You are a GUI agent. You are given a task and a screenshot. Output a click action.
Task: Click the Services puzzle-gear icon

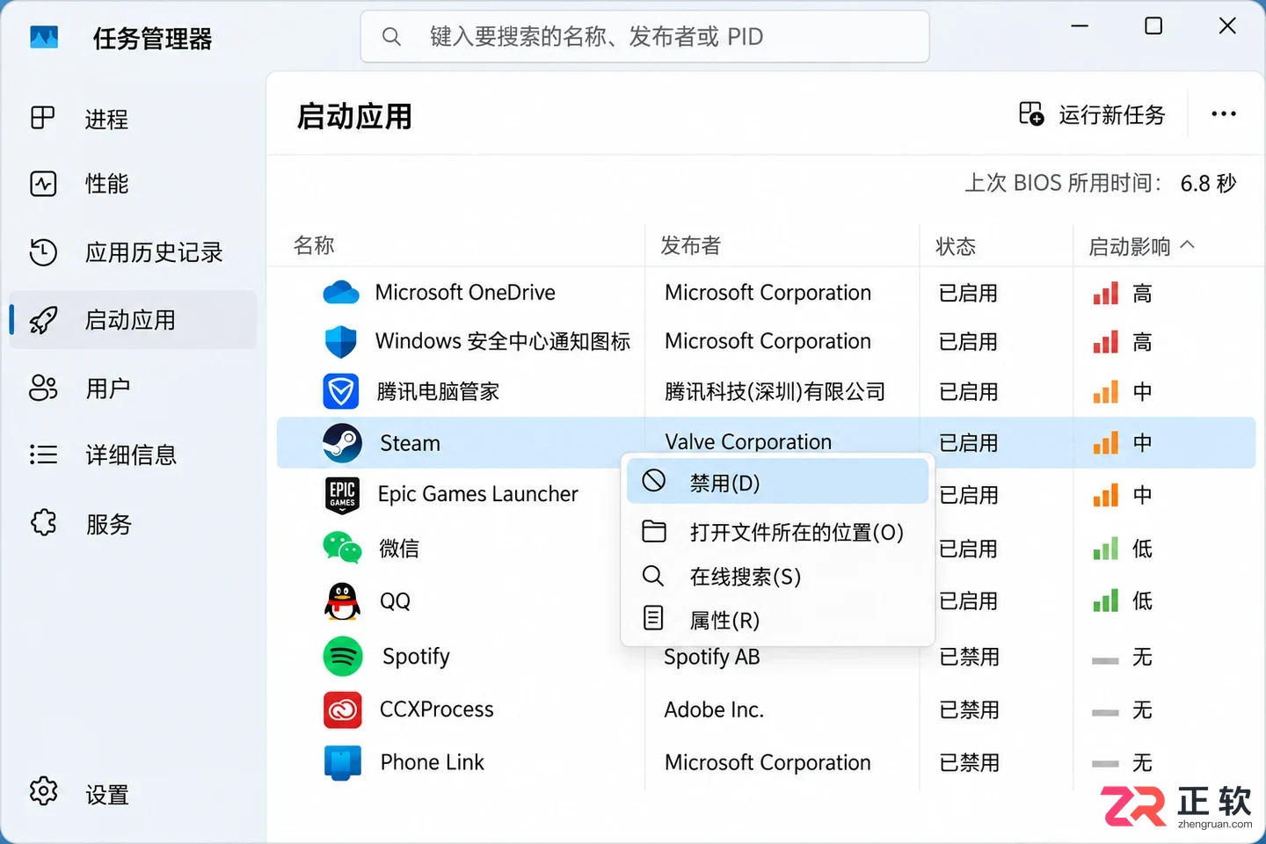click(x=43, y=523)
